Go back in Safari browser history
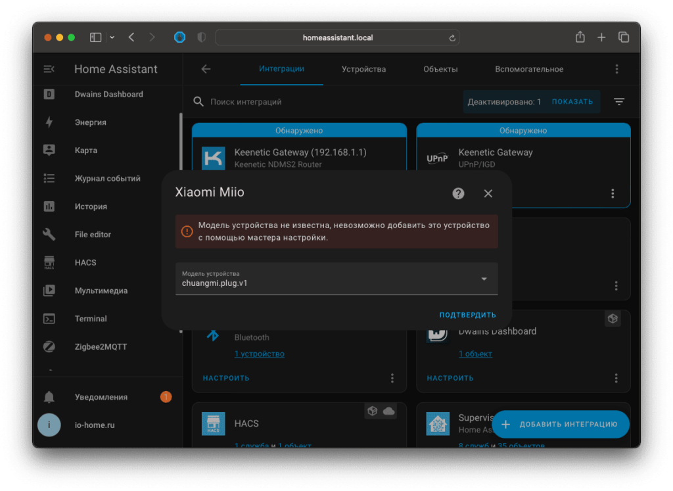This screenshot has height=491, width=673. (131, 37)
